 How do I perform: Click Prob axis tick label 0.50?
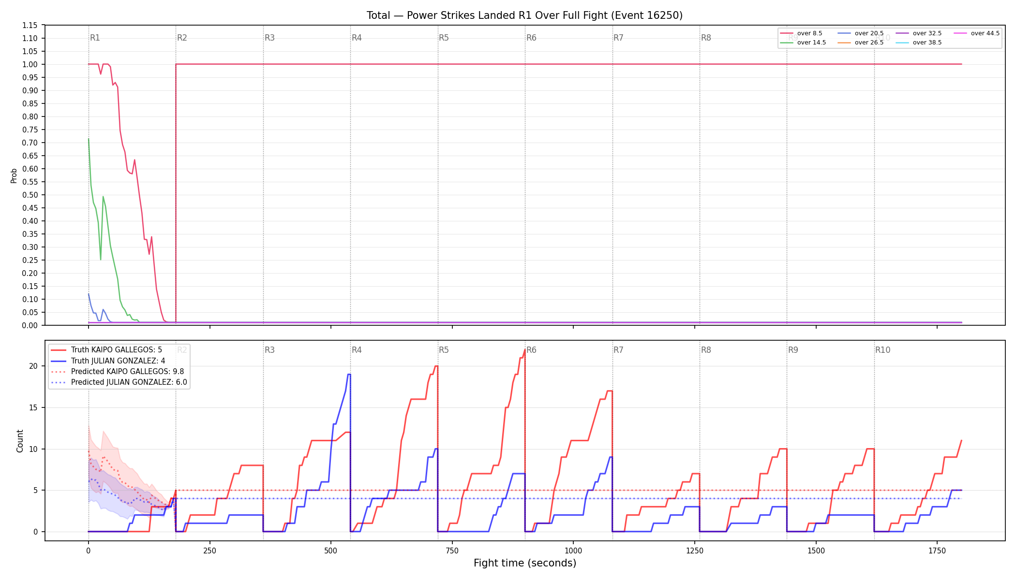[30, 195]
